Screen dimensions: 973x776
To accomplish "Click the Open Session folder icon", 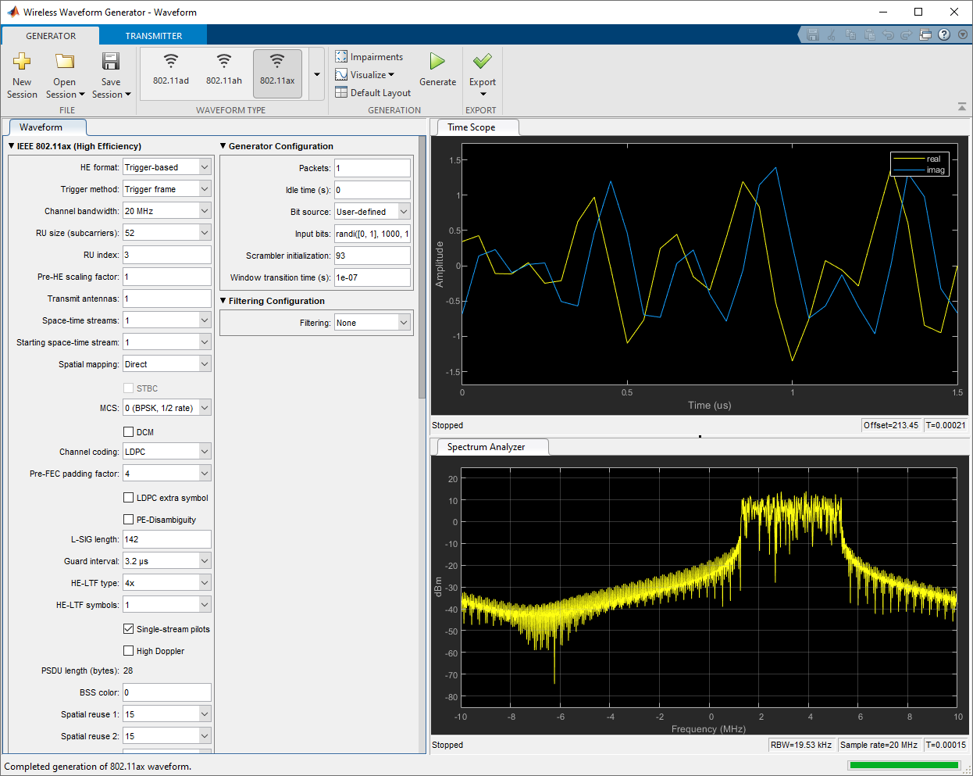I will coord(65,62).
